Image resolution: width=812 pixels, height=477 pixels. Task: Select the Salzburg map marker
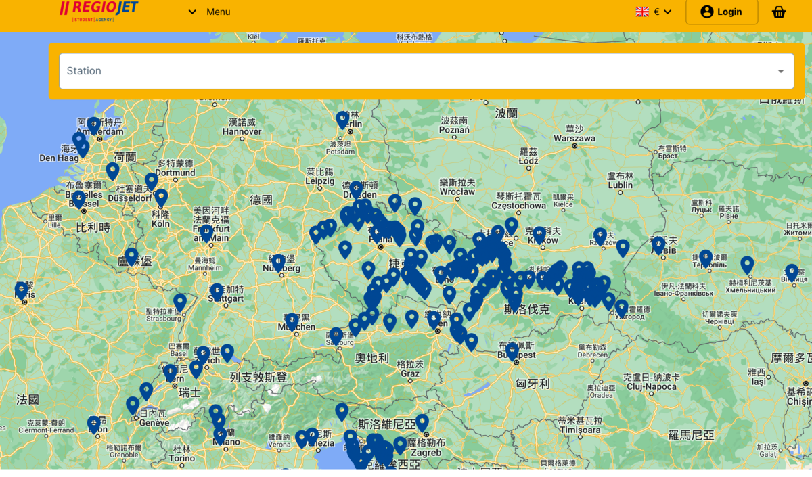[x=336, y=336]
